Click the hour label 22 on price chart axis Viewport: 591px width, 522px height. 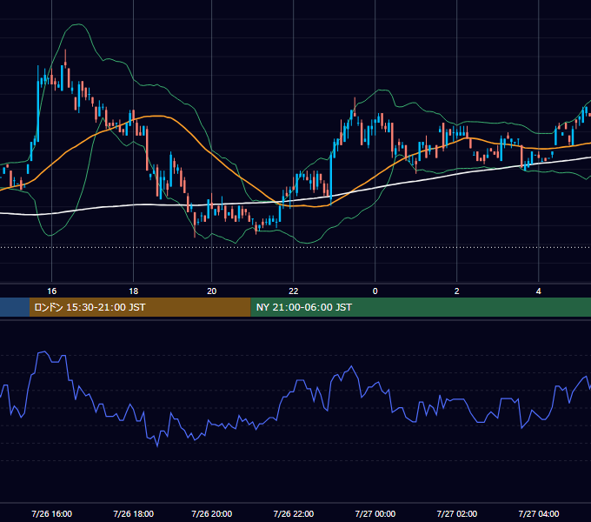tap(293, 291)
